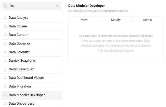This screenshot has width=166, height=107.
Task: Set permission to Modify
Action: click(x=116, y=20)
